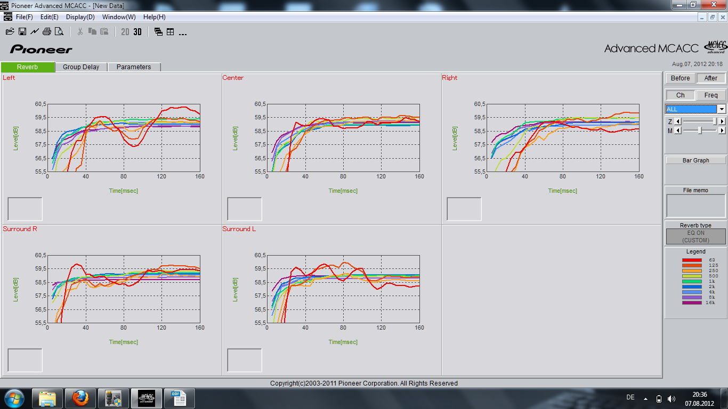Open the Display(D) menu
Screen dimensions: 728x409
click(80, 17)
